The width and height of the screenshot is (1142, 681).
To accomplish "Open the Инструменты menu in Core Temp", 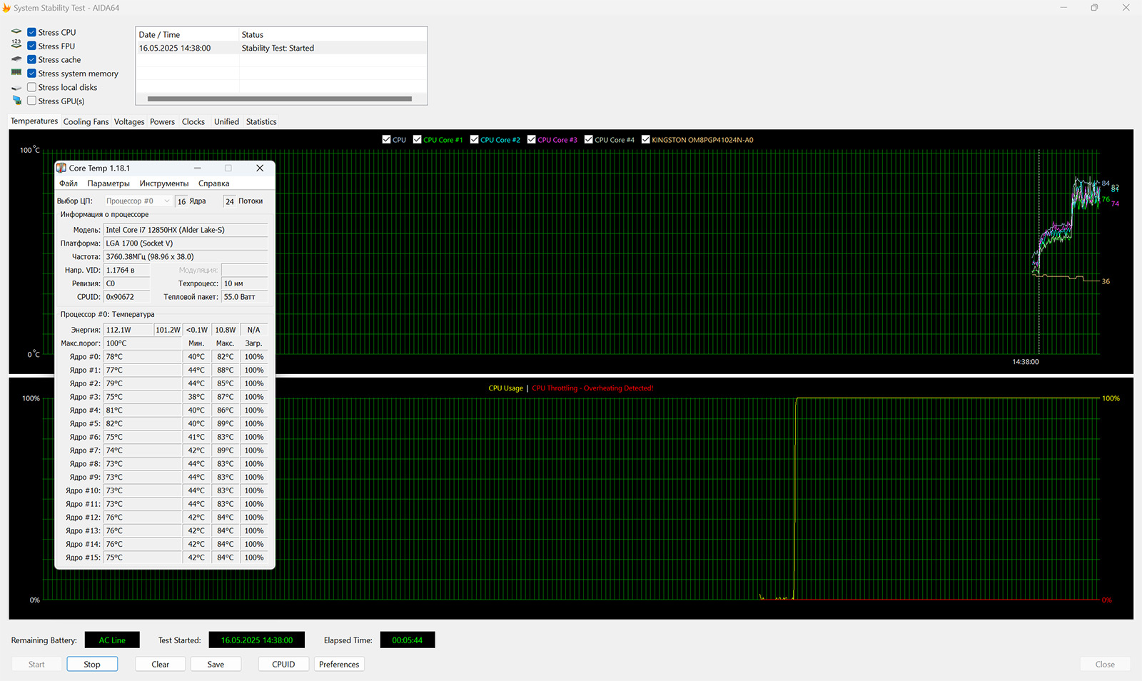I will pyautogui.click(x=164, y=183).
